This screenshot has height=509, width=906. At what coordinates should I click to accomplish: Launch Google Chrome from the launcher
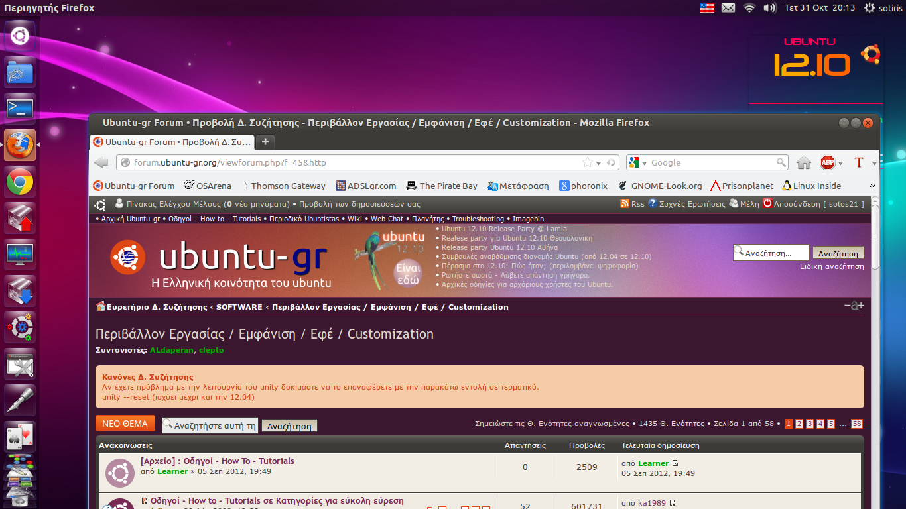coord(20,181)
